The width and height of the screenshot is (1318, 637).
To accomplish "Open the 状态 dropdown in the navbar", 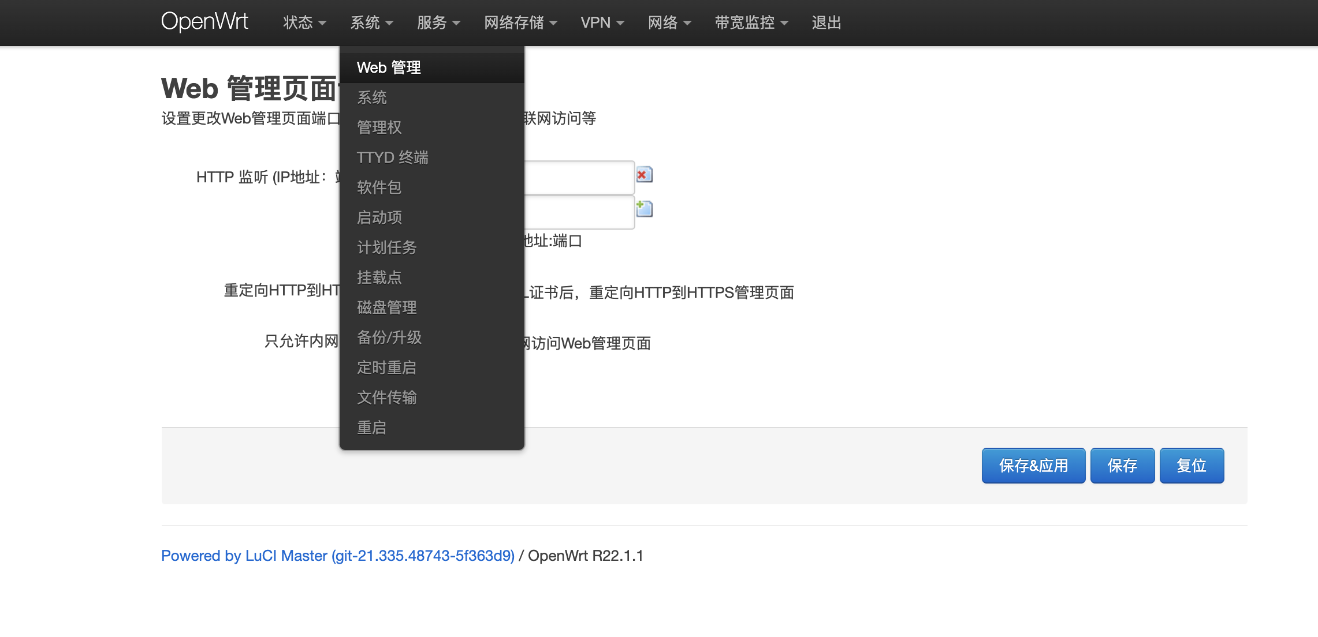I will (304, 23).
